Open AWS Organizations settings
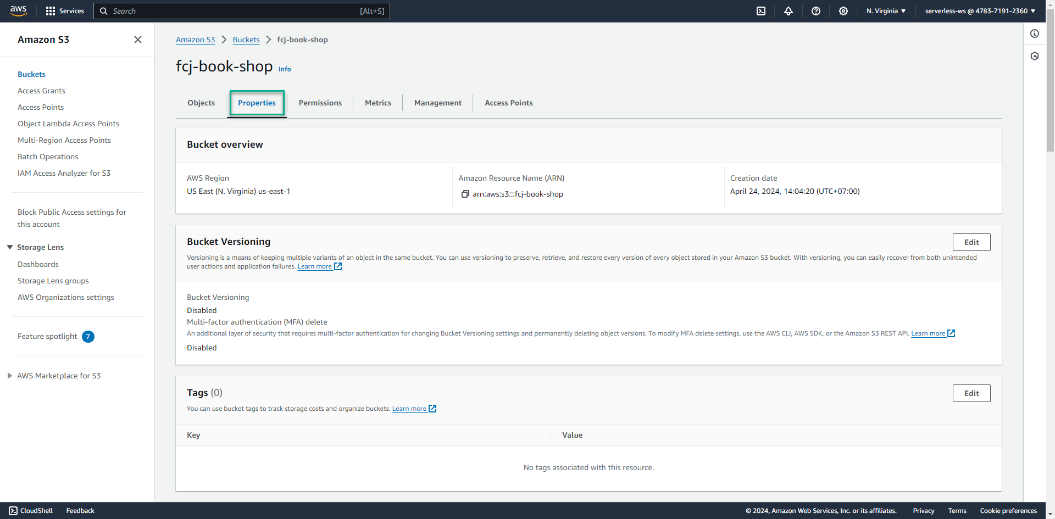The height and width of the screenshot is (519, 1055). 66,297
